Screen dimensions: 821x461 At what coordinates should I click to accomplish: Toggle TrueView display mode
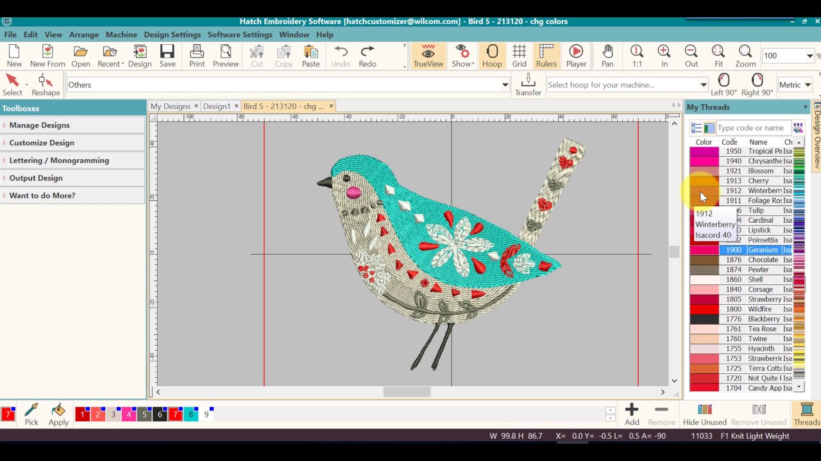pyautogui.click(x=428, y=56)
